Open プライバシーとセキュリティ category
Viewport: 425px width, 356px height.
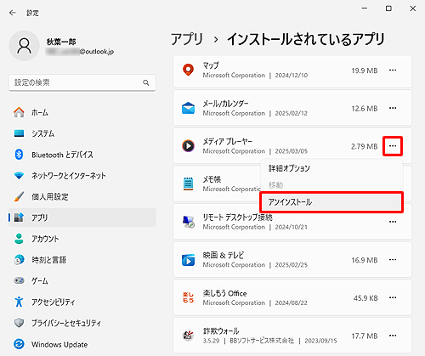pyautogui.click(x=82, y=323)
